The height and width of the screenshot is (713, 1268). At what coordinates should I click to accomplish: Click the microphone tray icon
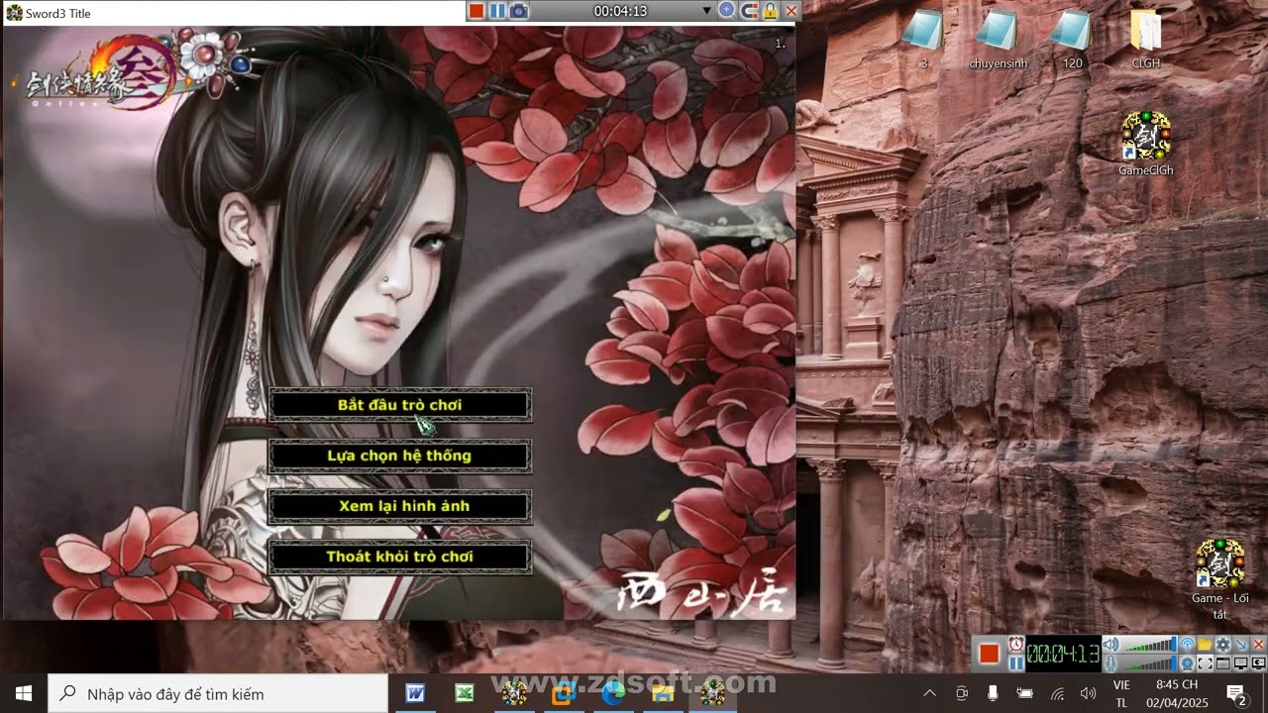[993, 693]
